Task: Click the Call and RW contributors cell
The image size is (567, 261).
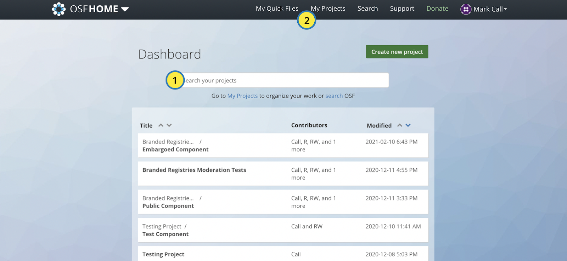Action: tap(307, 227)
